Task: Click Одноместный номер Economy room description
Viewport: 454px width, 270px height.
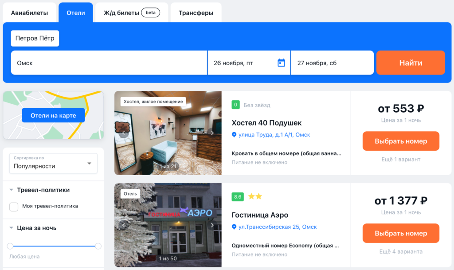Action: [285, 246]
